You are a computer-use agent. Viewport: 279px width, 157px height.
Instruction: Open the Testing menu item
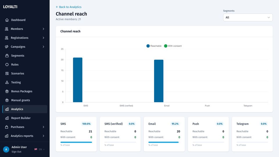pyautogui.click(x=25, y=82)
